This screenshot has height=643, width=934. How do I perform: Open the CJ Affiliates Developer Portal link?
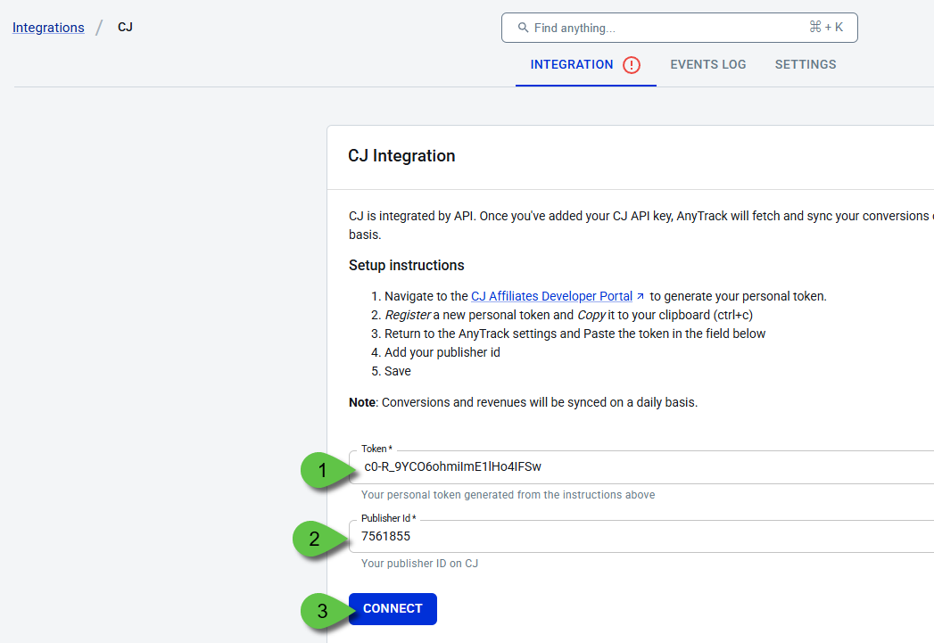coord(551,296)
